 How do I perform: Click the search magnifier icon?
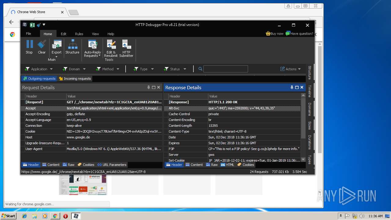[x=200, y=69]
